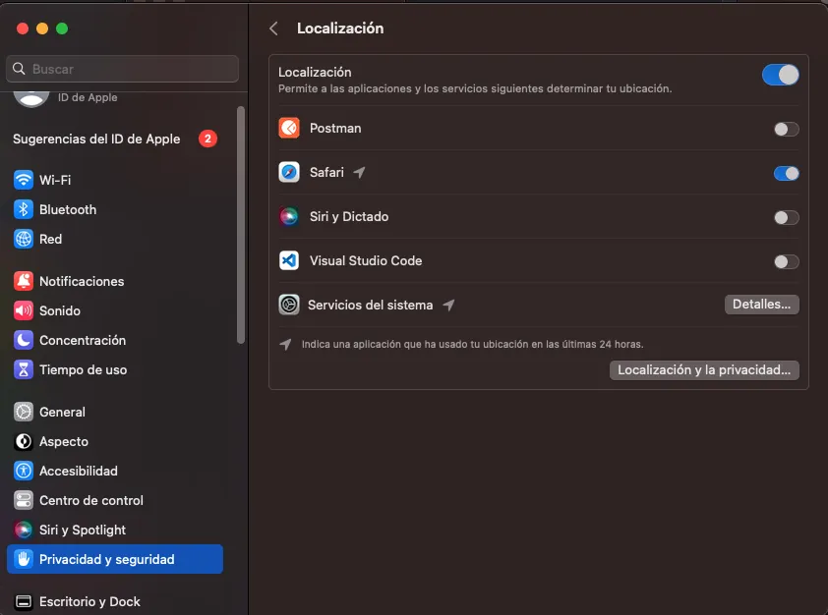Click the Buscar search field
The height and width of the screenshot is (615, 828).
123,69
